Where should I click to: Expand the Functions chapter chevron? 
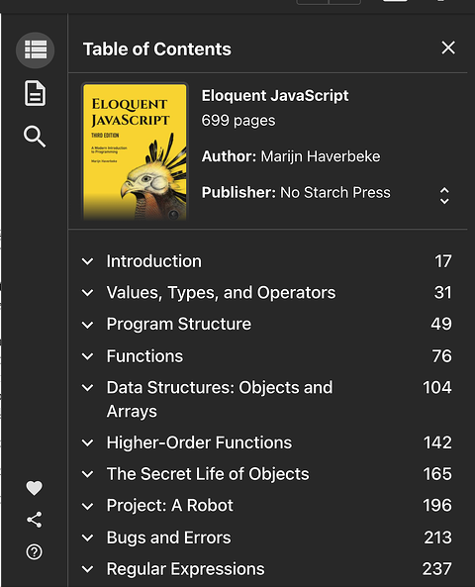(x=88, y=356)
